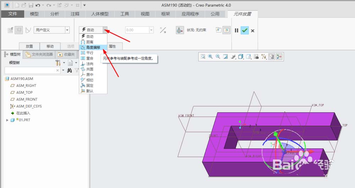The image size is (355, 188).
Task: Open model tree settings hammer icon
Action: click(x=58, y=63)
